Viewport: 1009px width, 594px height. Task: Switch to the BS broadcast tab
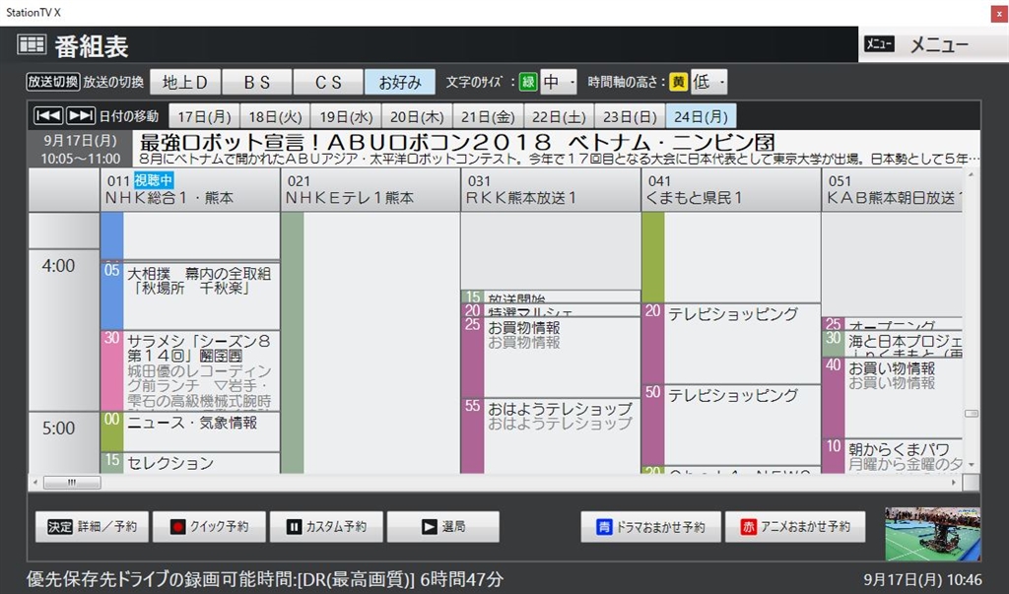(x=257, y=82)
